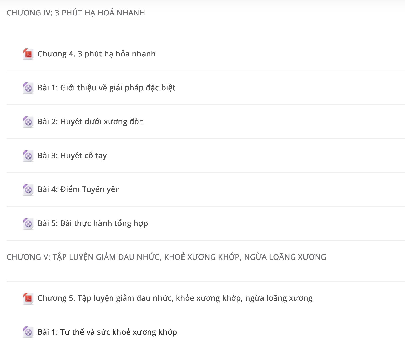Open lesson 'Bài 1: Tư thế và sức khoẻ xương khớp'
405x346 pixels.
click(107, 332)
